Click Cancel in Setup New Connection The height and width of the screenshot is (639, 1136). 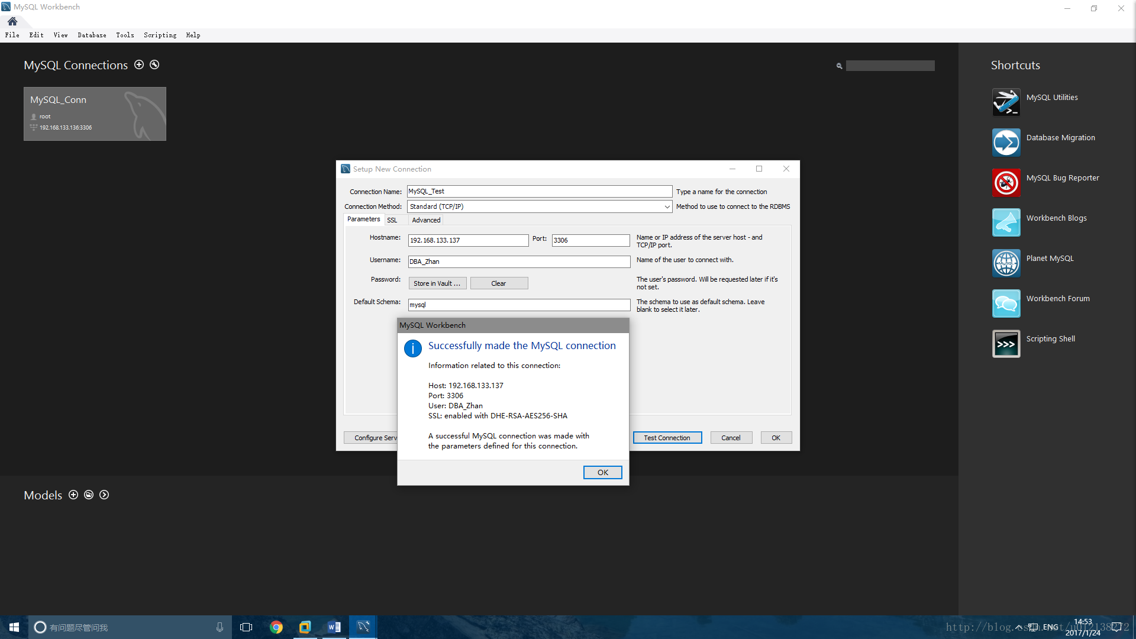[731, 438]
